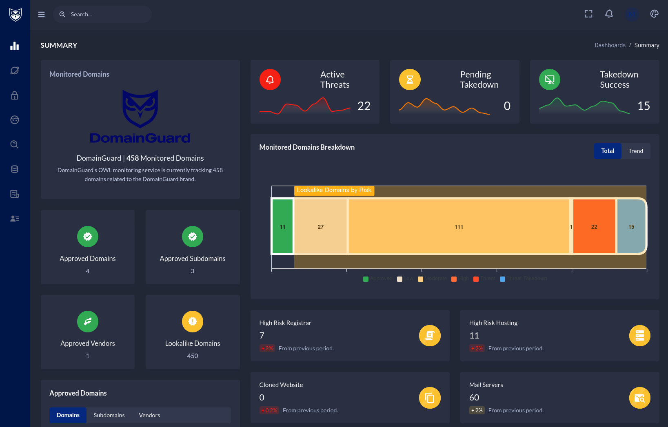Open the database sidebar icon

coord(15,169)
